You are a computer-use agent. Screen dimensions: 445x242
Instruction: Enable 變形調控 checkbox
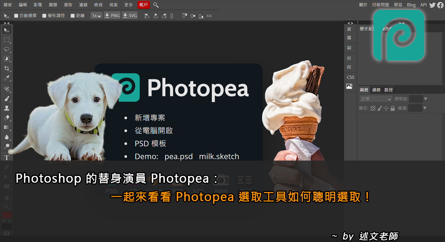click(44, 16)
